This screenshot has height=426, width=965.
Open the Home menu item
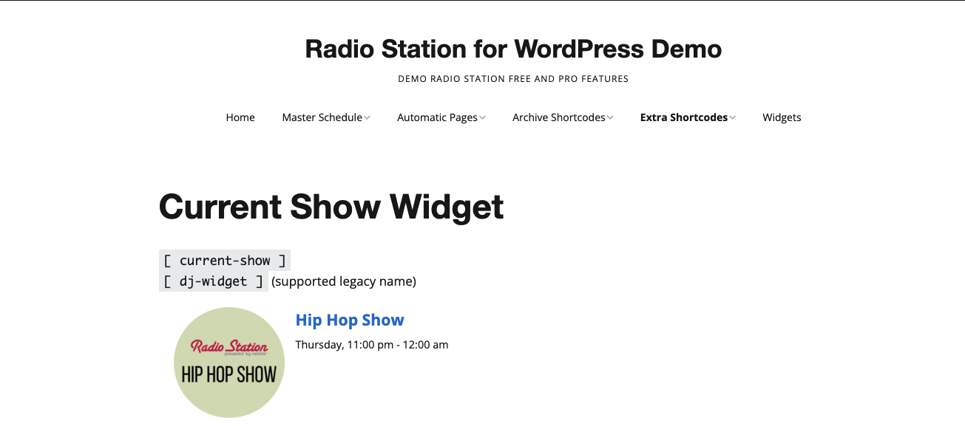coord(240,117)
